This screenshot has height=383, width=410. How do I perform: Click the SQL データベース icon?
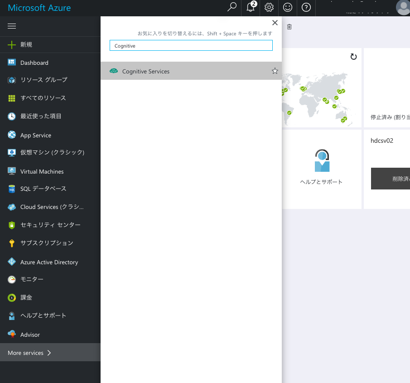click(12, 189)
